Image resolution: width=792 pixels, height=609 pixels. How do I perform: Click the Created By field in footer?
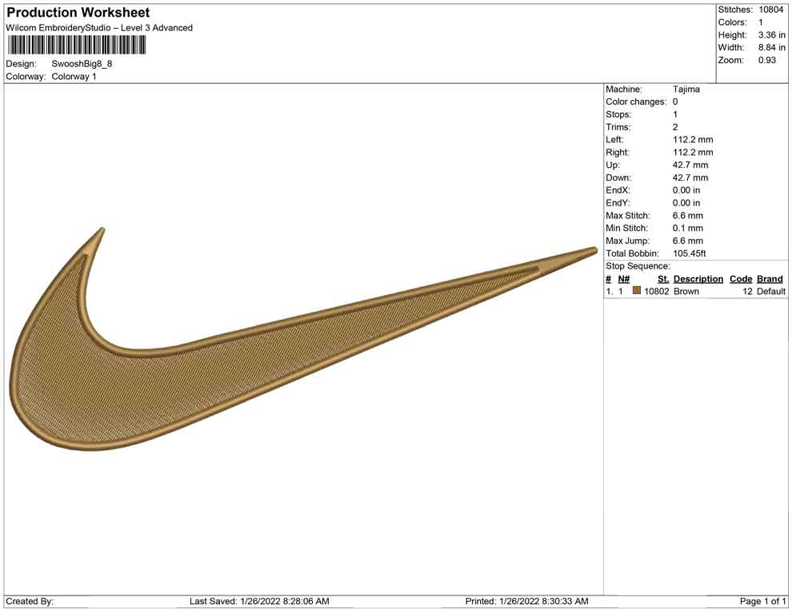(30, 601)
